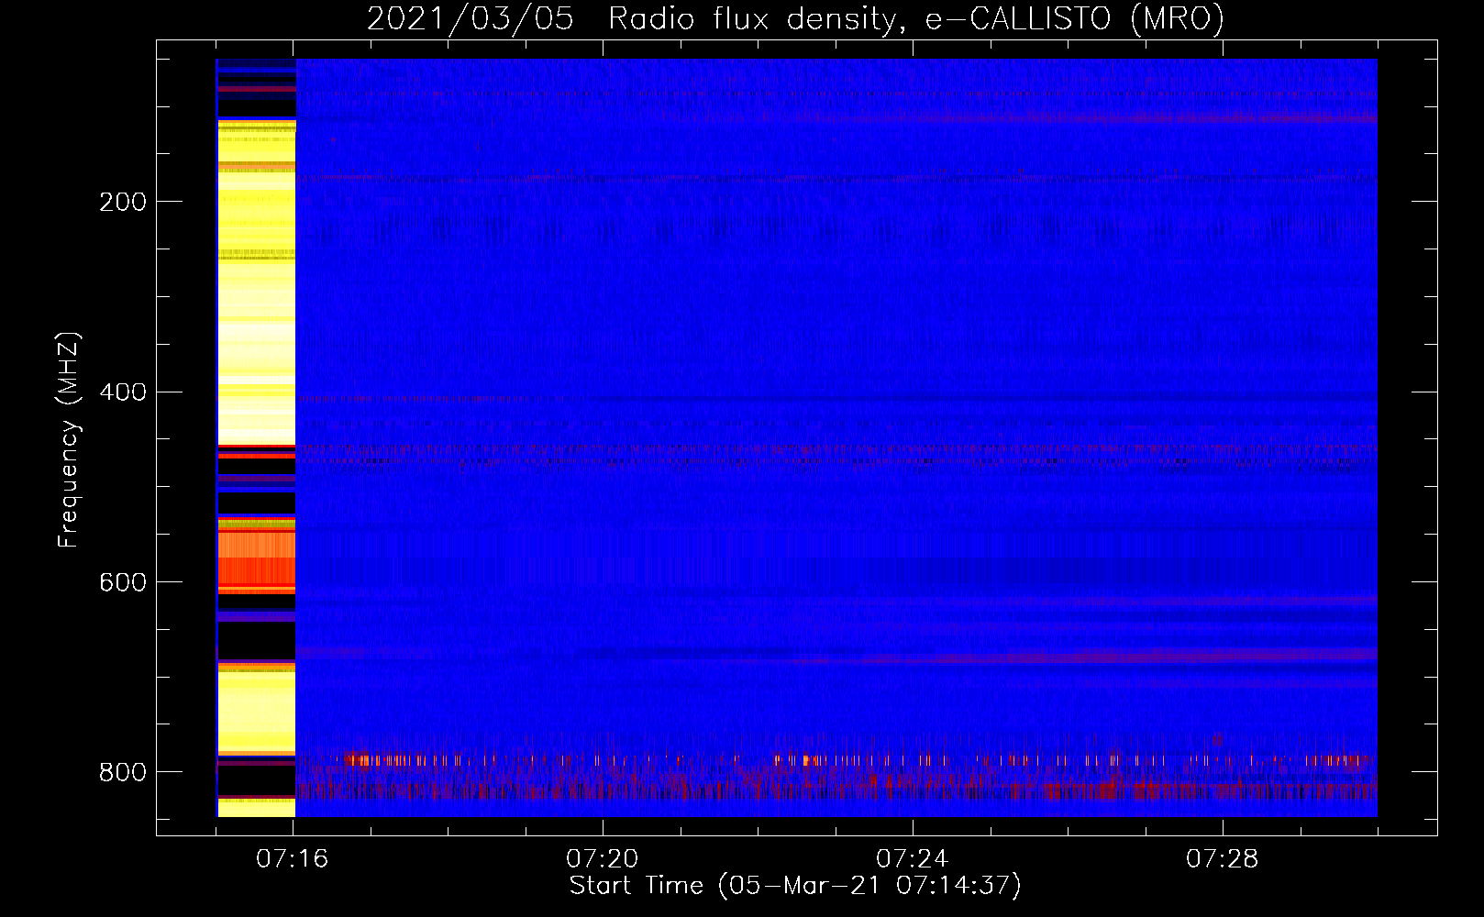Click the 200 frequency tick label
1484x917 pixels.
click(122, 202)
